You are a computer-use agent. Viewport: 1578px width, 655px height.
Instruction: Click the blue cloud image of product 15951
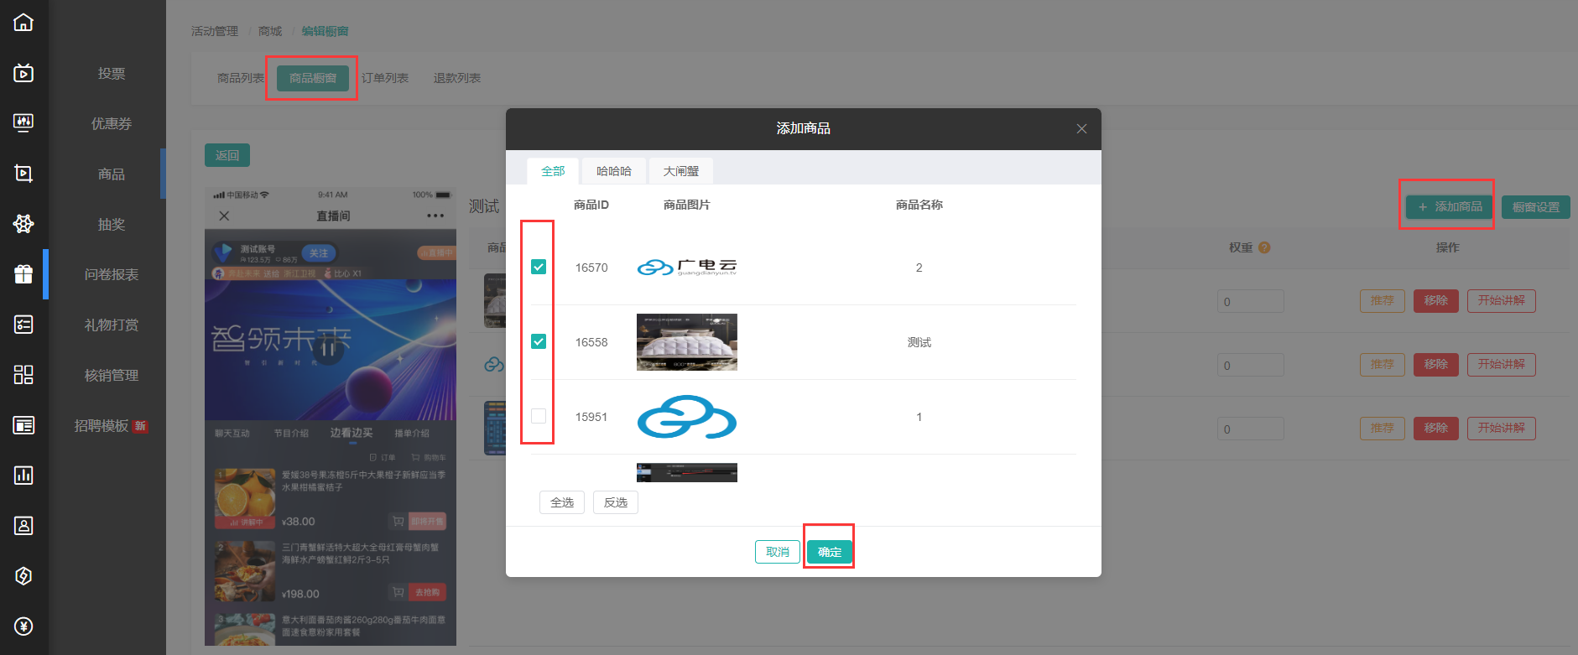coord(687,417)
